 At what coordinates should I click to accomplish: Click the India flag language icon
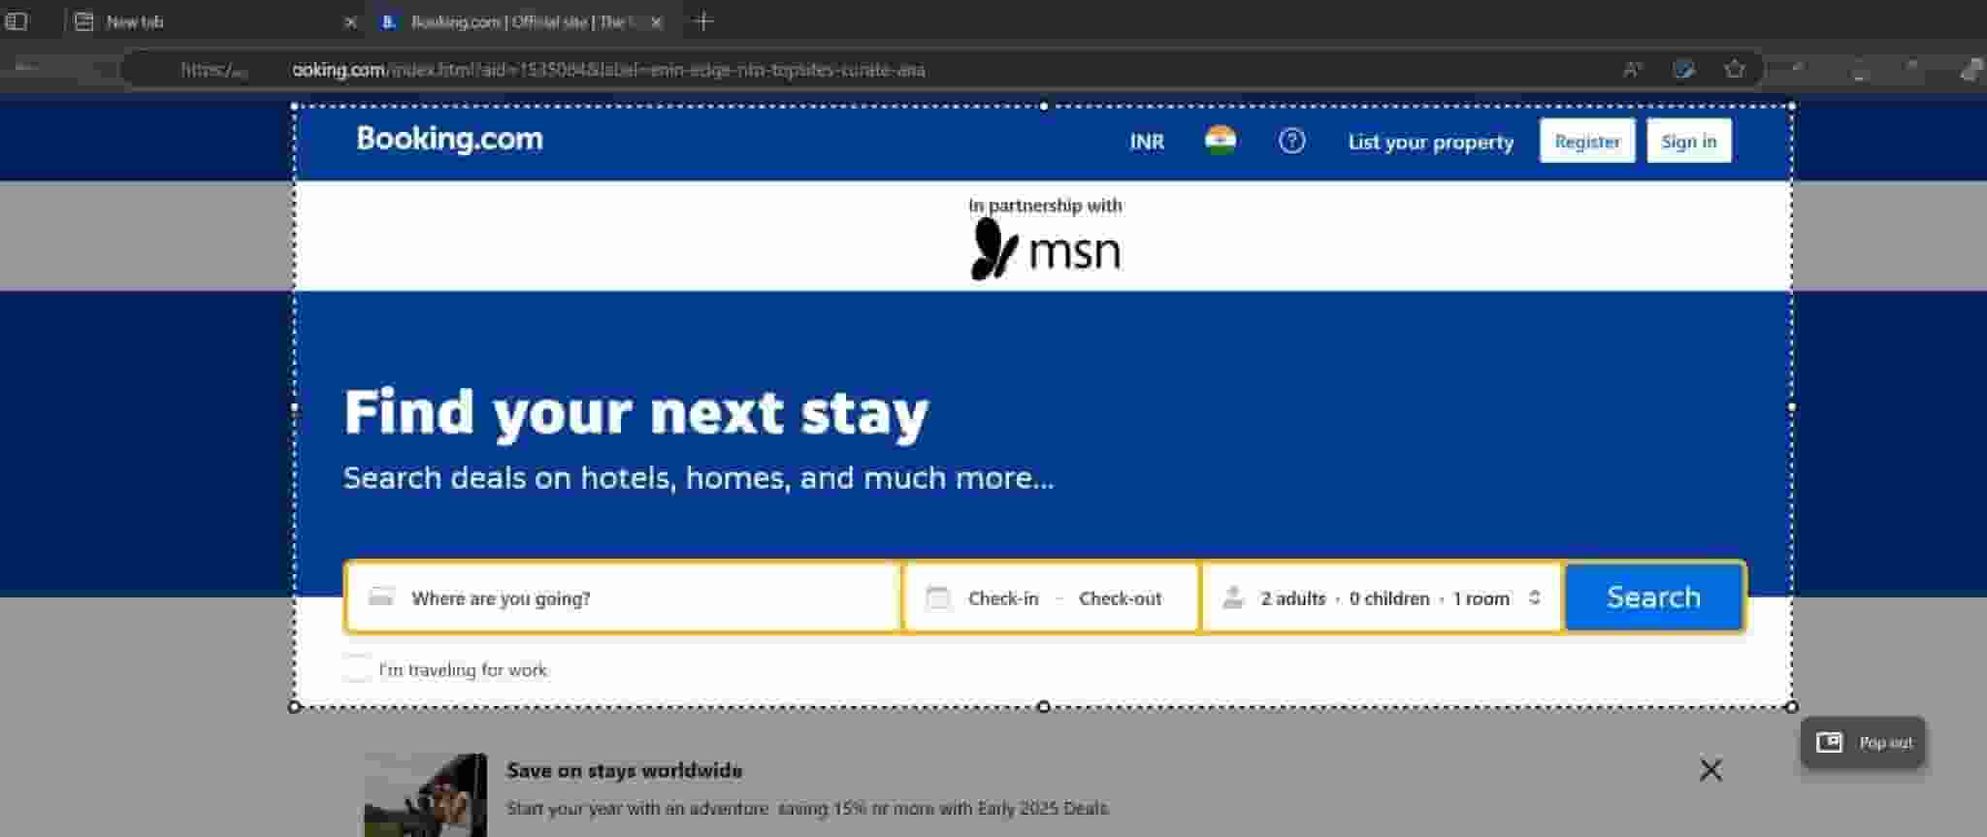coord(1220,141)
